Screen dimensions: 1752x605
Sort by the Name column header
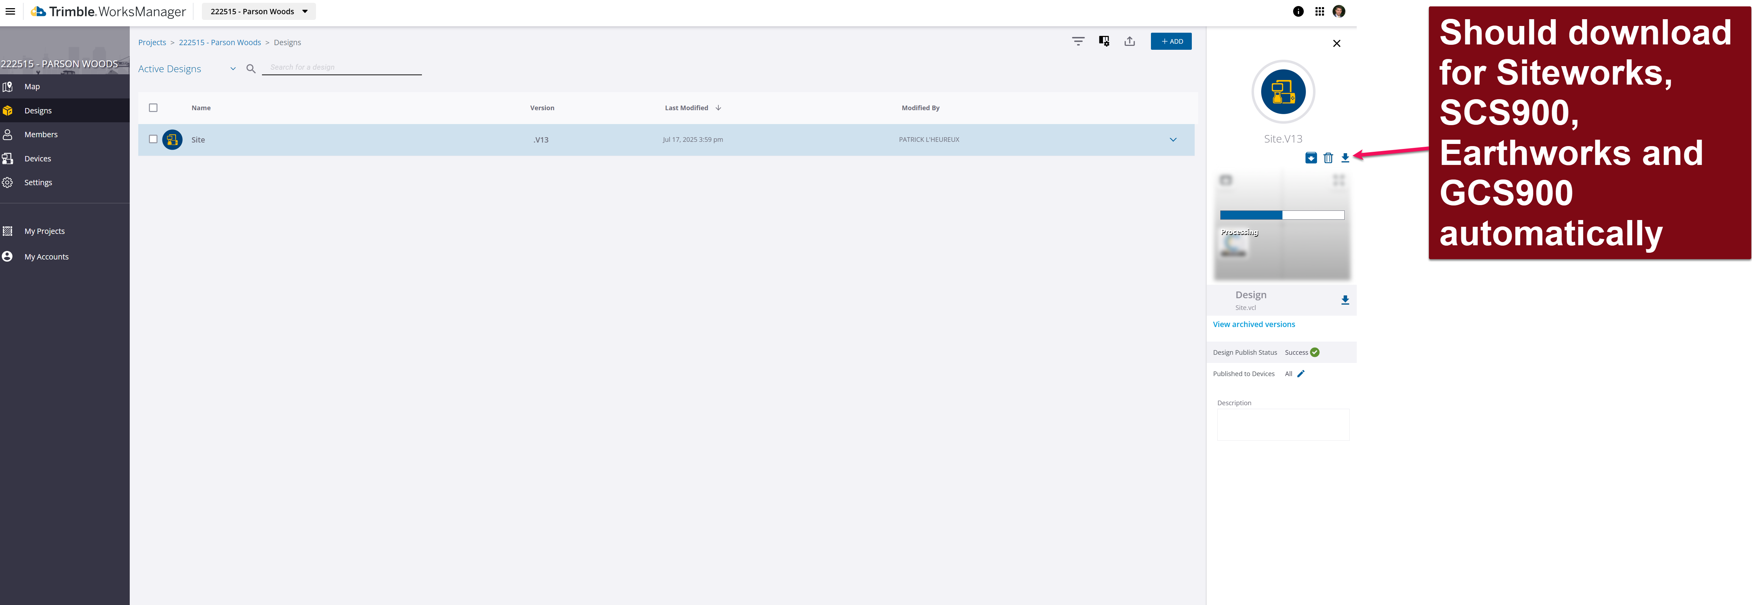tap(201, 108)
